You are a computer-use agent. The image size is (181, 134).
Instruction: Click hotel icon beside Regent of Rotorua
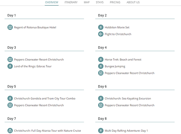point(10,27)
